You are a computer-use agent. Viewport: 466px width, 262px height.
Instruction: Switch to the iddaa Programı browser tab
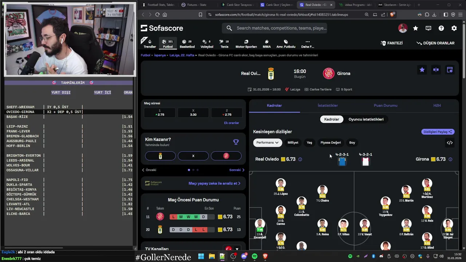[x=355, y=5]
